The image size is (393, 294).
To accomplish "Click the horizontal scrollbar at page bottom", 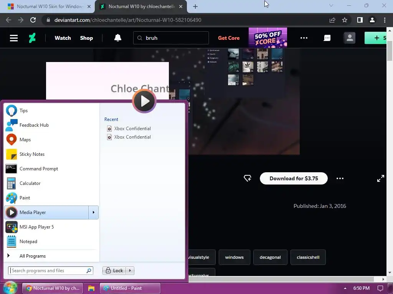I will [x=281, y=279].
